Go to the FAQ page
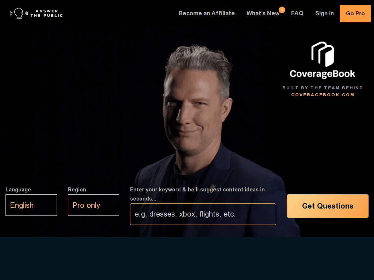 click(297, 13)
